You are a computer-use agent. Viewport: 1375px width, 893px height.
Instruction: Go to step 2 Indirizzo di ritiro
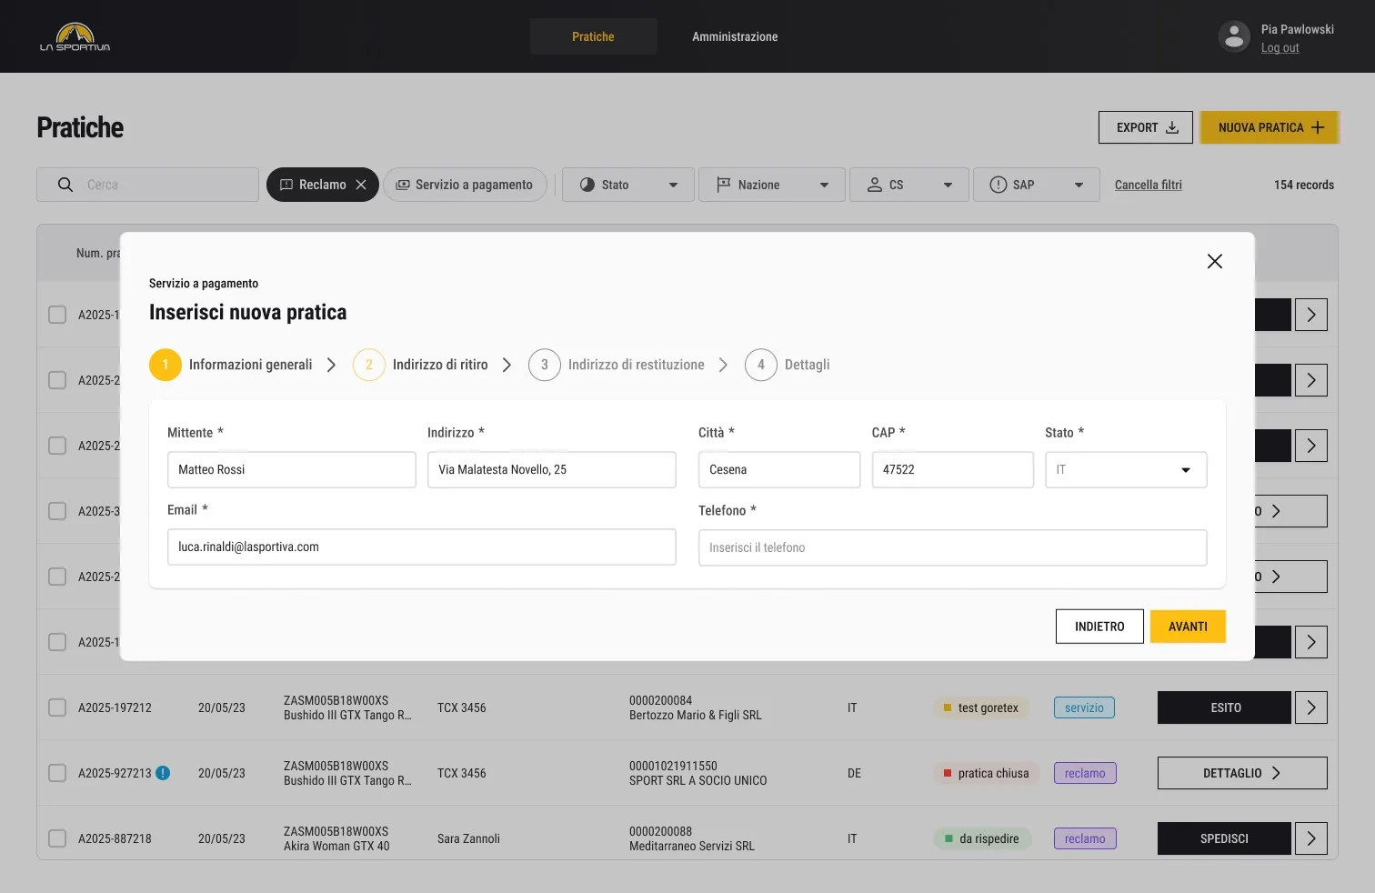pyautogui.click(x=420, y=365)
